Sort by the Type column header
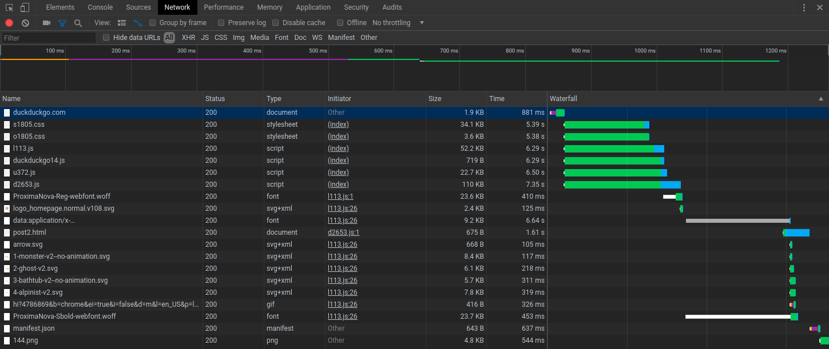Screen dimensions: 829x349 (x=295, y=99)
